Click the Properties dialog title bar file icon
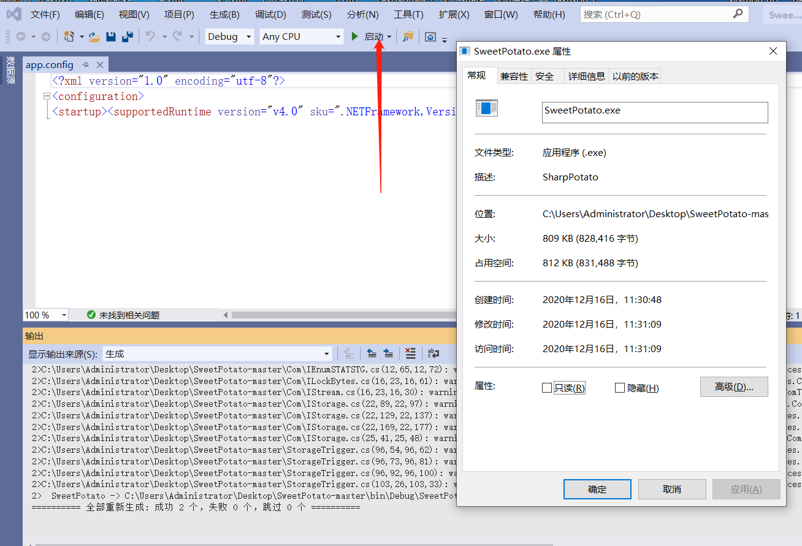This screenshot has width=802, height=546. coord(465,52)
